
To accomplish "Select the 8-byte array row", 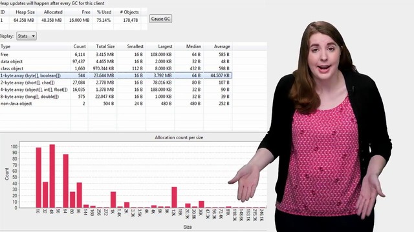I will click(x=116, y=97).
